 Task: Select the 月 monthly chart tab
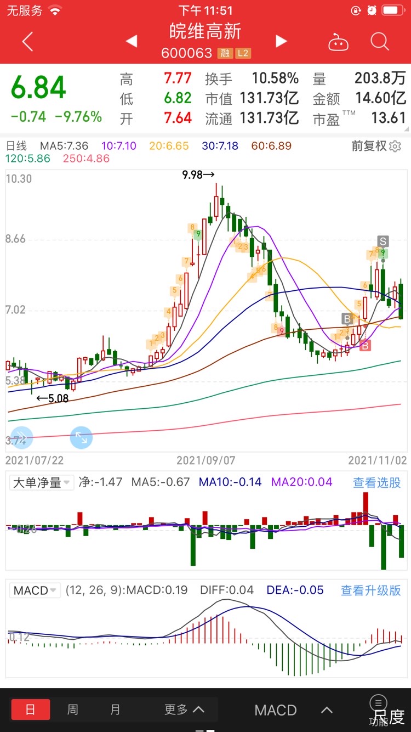(115, 710)
